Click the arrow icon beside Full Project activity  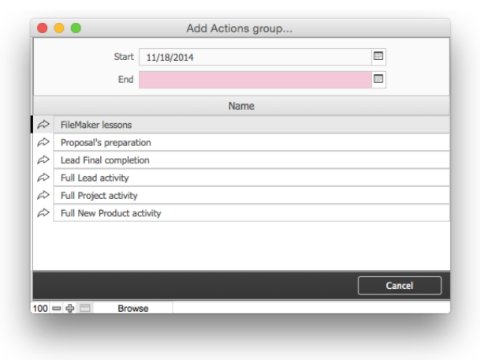point(43,196)
